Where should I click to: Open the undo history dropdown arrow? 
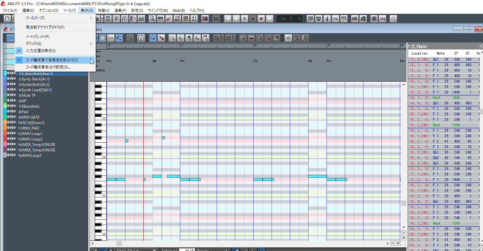tap(222, 38)
